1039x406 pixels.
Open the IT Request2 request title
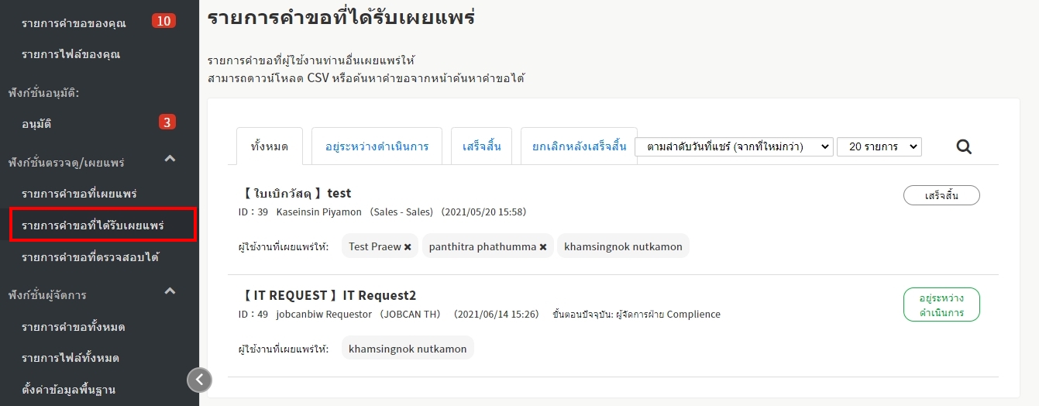point(330,295)
